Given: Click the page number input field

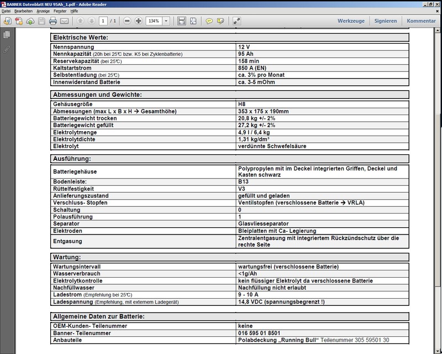Looking at the screenshot, I should point(103,21).
